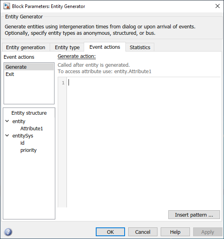The image size is (224, 239).
Task: Collapse the entity tree node
Action: point(7,121)
